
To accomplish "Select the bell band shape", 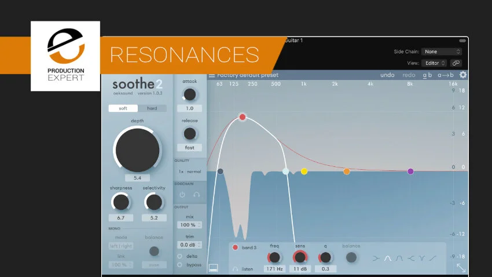I will click(388, 258).
